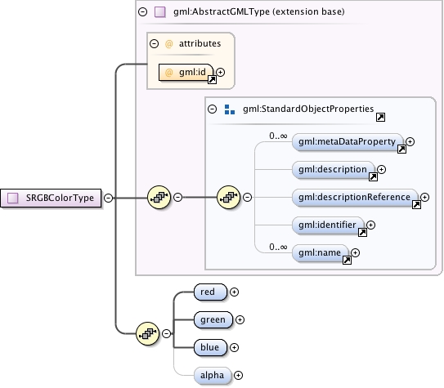Follow reference arrow on gml:metaDataProperty
This screenshot has width=444, height=388.
tap(401, 149)
